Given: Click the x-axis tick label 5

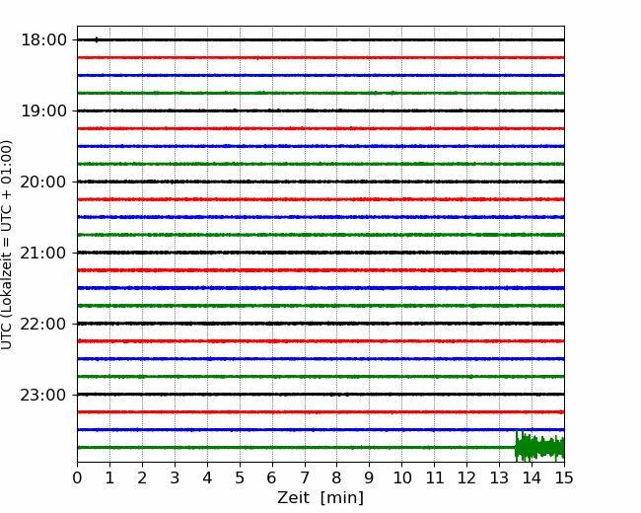Looking at the screenshot, I should 240,477.
